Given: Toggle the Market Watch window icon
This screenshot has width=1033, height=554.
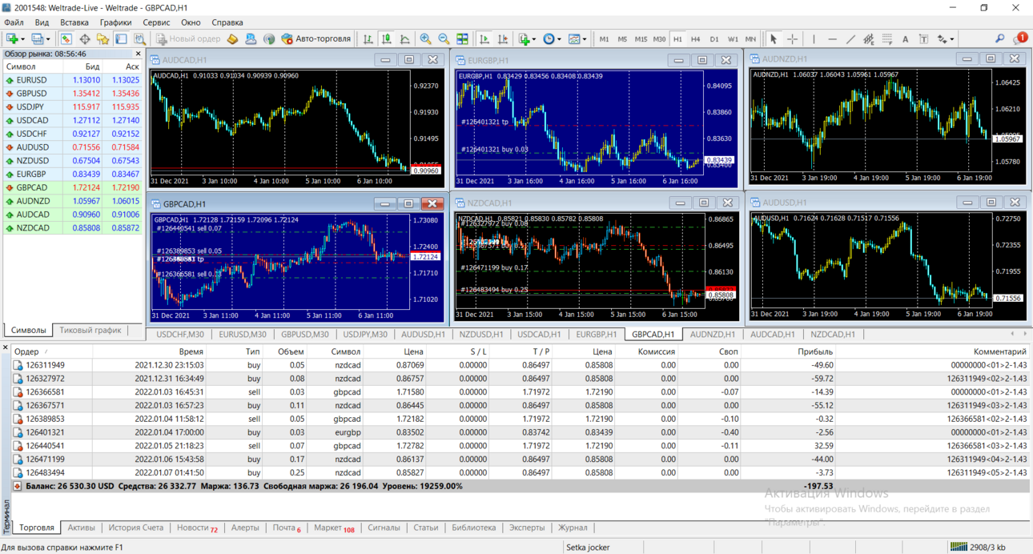Looking at the screenshot, I should 66,38.
